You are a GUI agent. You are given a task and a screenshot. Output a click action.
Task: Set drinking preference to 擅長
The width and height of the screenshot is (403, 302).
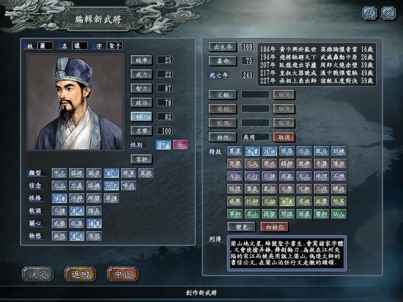pos(94,211)
